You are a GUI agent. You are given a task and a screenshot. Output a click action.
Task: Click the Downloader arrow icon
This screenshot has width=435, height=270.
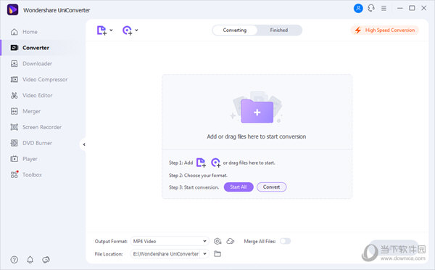click(x=14, y=64)
